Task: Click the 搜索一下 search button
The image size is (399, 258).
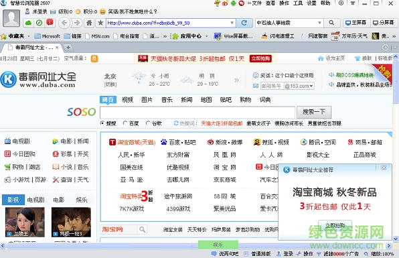Action: [x=314, y=112]
